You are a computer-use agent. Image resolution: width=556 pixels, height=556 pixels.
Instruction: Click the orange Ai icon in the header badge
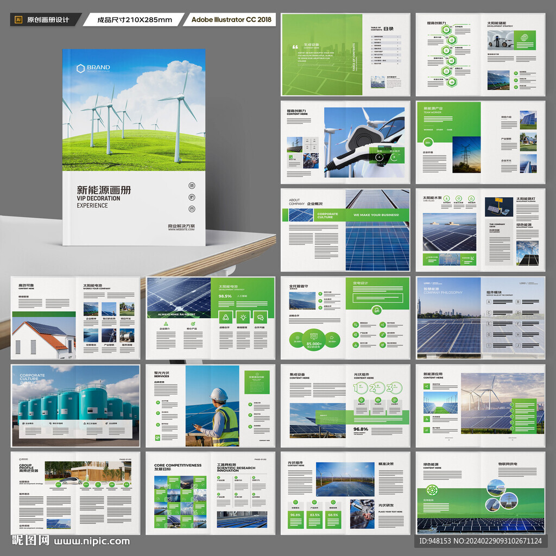18,20
